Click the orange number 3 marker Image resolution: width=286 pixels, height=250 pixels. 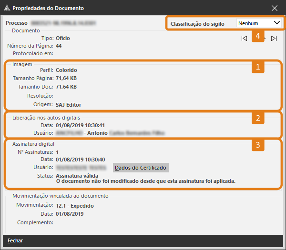point(258,145)
